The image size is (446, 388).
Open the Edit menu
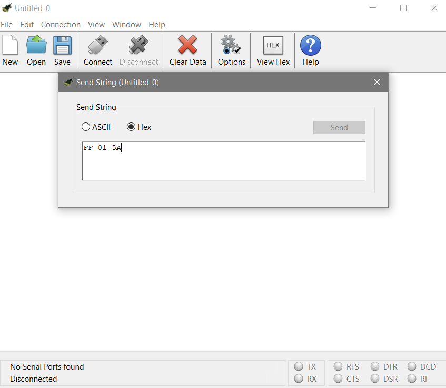pos(27,25)
